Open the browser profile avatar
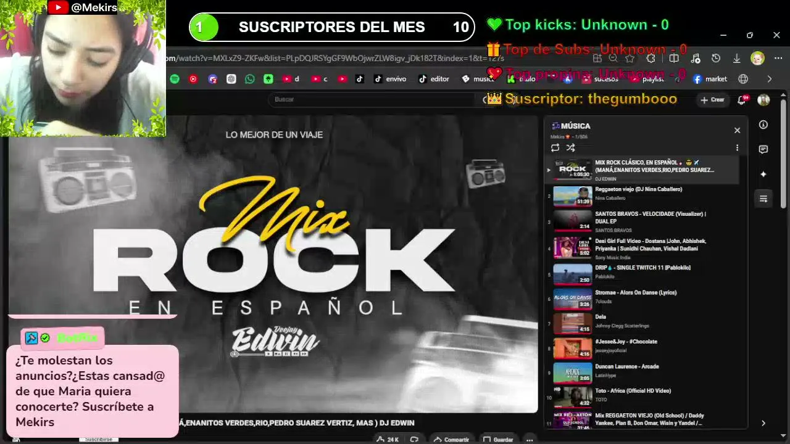The width and height of the screenshot is (790, 444). pos(757,59)
